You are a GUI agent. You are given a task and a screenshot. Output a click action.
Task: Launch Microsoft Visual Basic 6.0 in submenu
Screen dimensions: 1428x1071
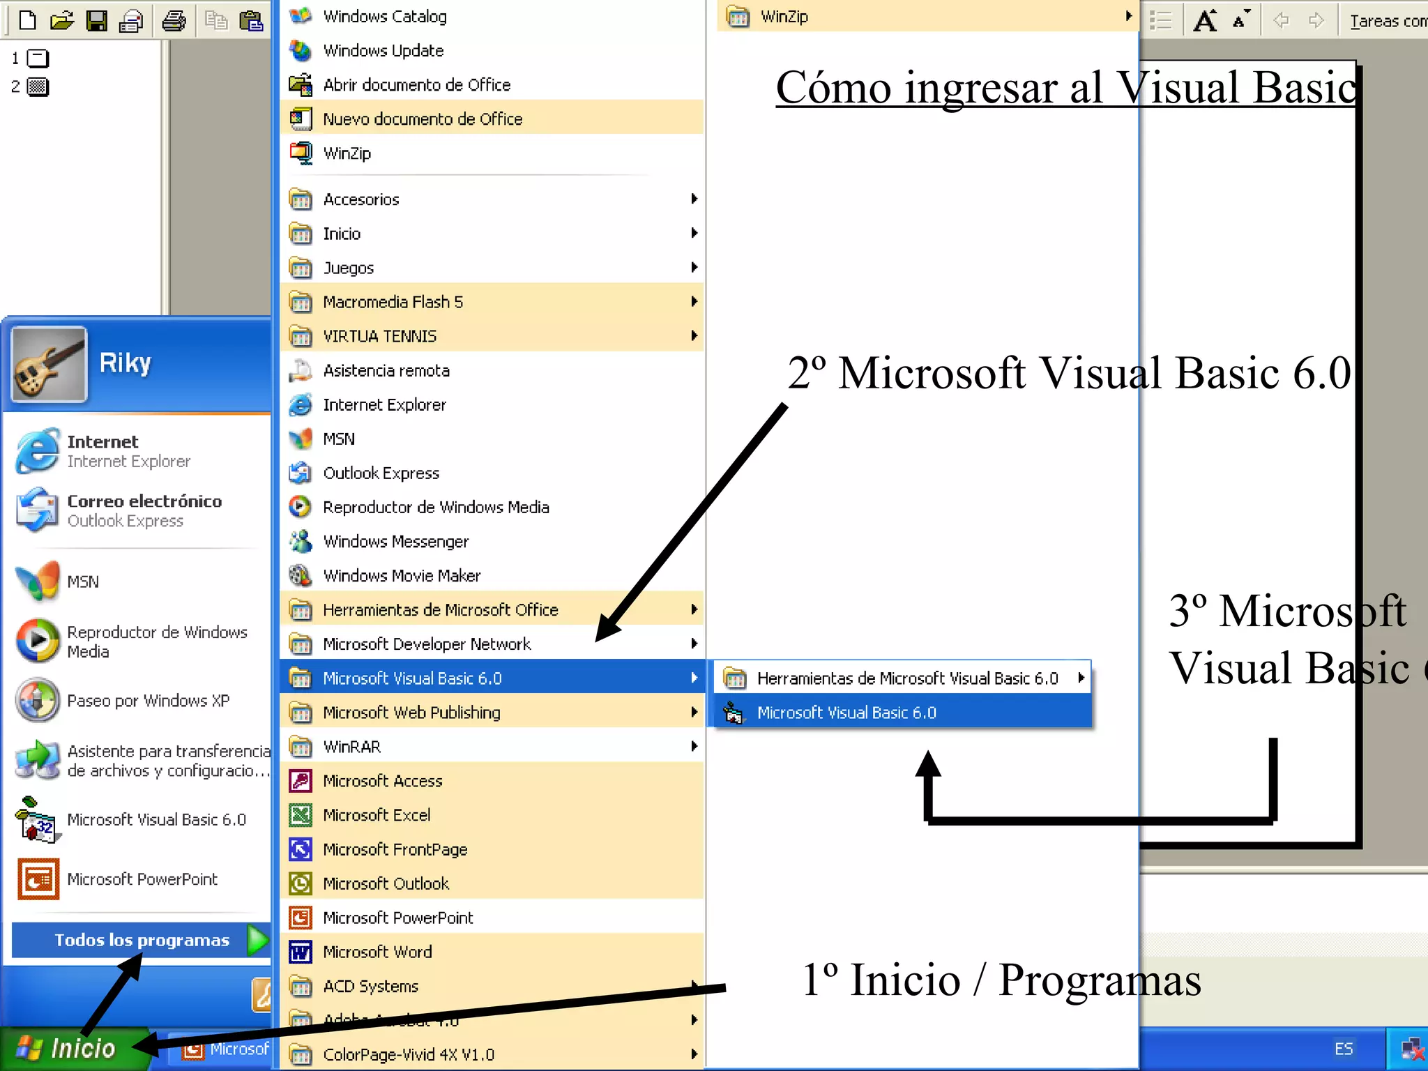pyautogui.click(x=903, y=712)
